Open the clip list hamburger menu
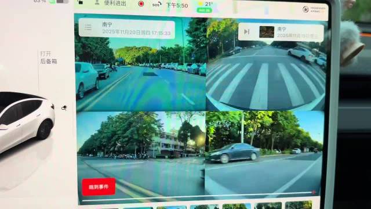This screenshot has width=371, height=209. tap(88, 27)
